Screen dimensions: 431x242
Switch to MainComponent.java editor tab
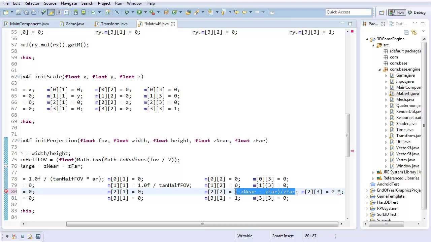coord(26,24)
